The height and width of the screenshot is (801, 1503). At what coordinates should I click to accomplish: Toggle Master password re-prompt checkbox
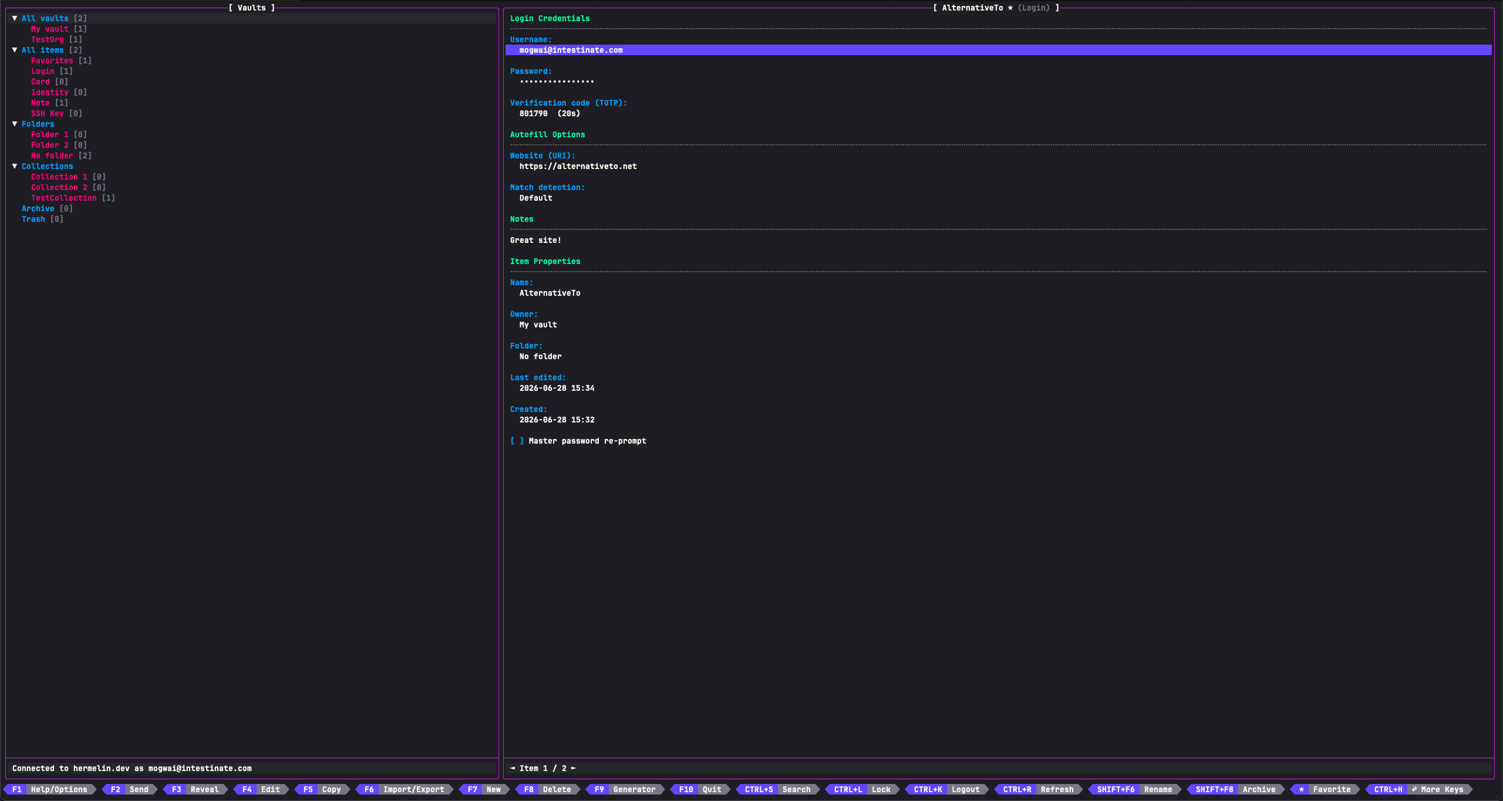pyautogui.click(x=517, y=441)
